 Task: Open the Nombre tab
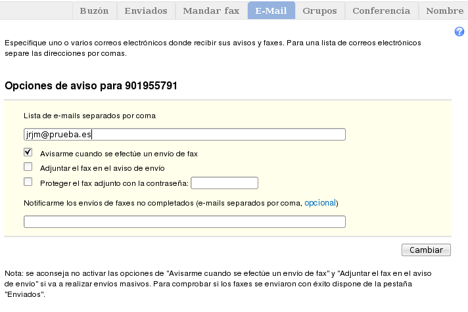point(444,11)
